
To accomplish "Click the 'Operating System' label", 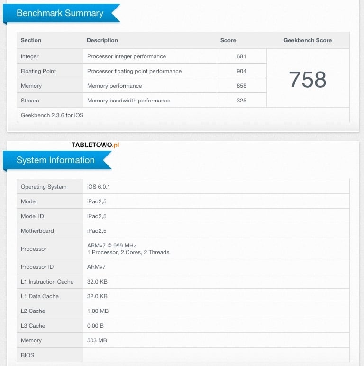I will tap(44, 187).
